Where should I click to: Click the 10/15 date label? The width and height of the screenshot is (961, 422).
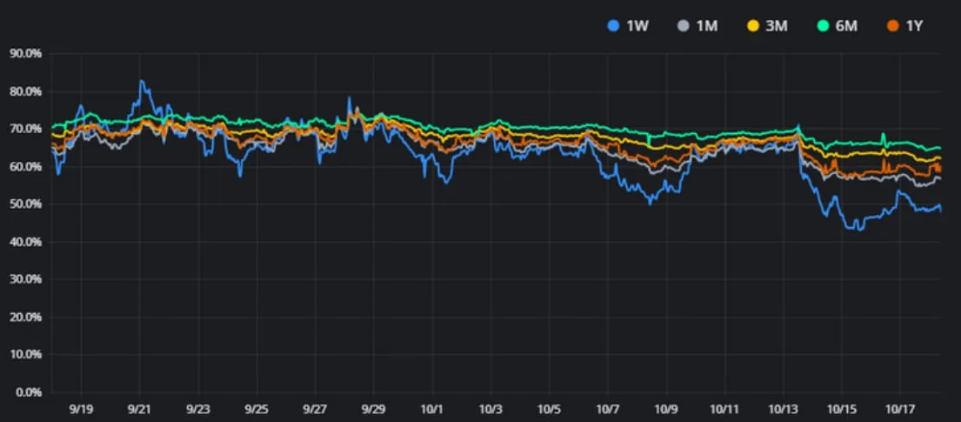tap(842, 408)
